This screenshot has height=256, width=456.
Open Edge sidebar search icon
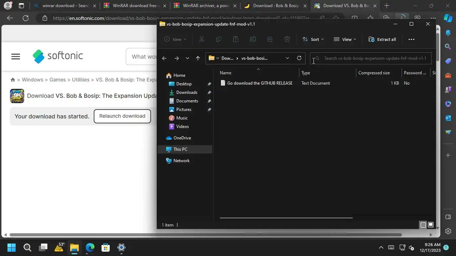[448, 47]
